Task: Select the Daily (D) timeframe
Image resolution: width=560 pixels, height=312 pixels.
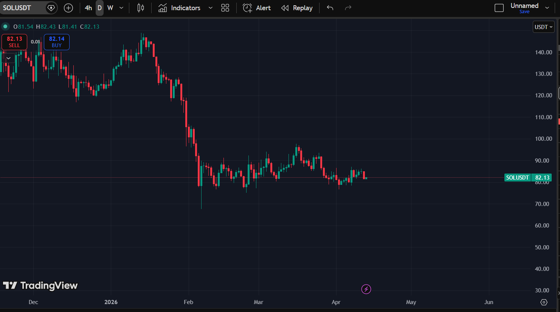Action: [x=99, y=8]
